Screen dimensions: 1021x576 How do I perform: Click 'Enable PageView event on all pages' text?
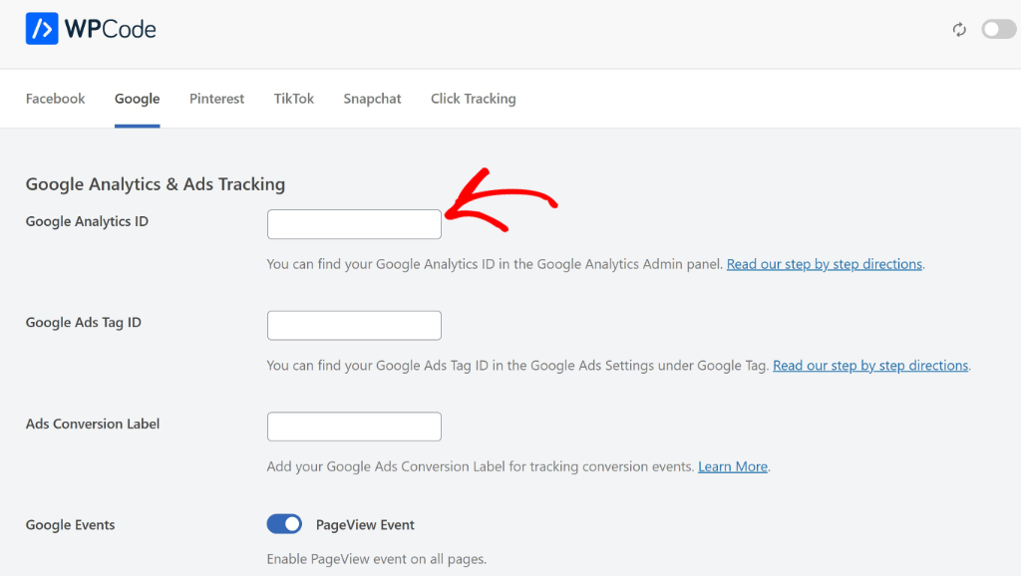pos(376,559)
